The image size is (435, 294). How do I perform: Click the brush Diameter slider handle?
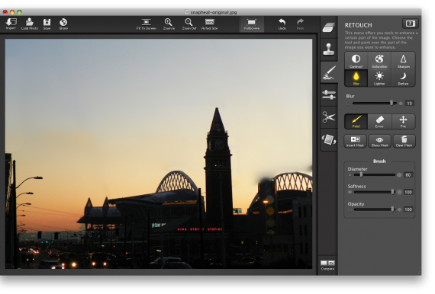[x=361, y=174]
